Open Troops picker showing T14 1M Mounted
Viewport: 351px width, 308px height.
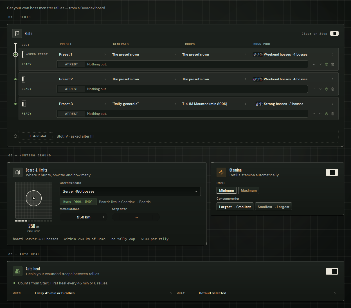(214, 104)
